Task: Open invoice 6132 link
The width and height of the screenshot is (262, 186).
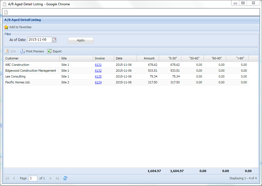Action: pos(98,71)
